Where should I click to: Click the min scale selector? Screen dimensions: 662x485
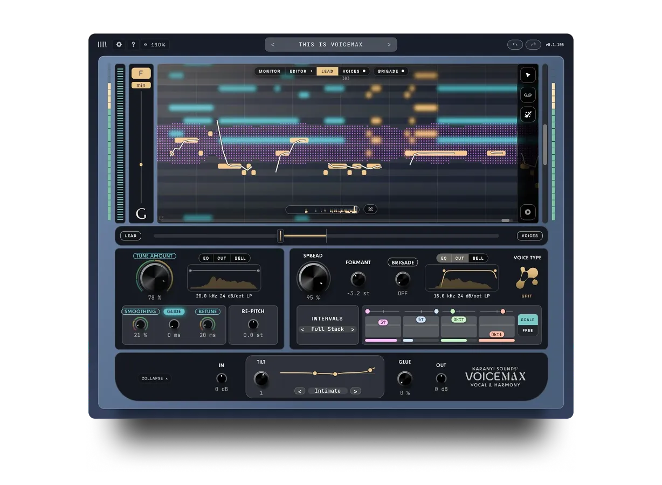[141, 85]
